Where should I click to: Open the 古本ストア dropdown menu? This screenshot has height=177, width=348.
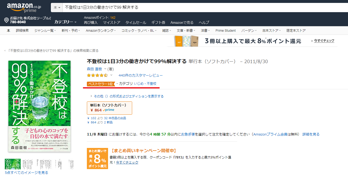pos(272,31)
